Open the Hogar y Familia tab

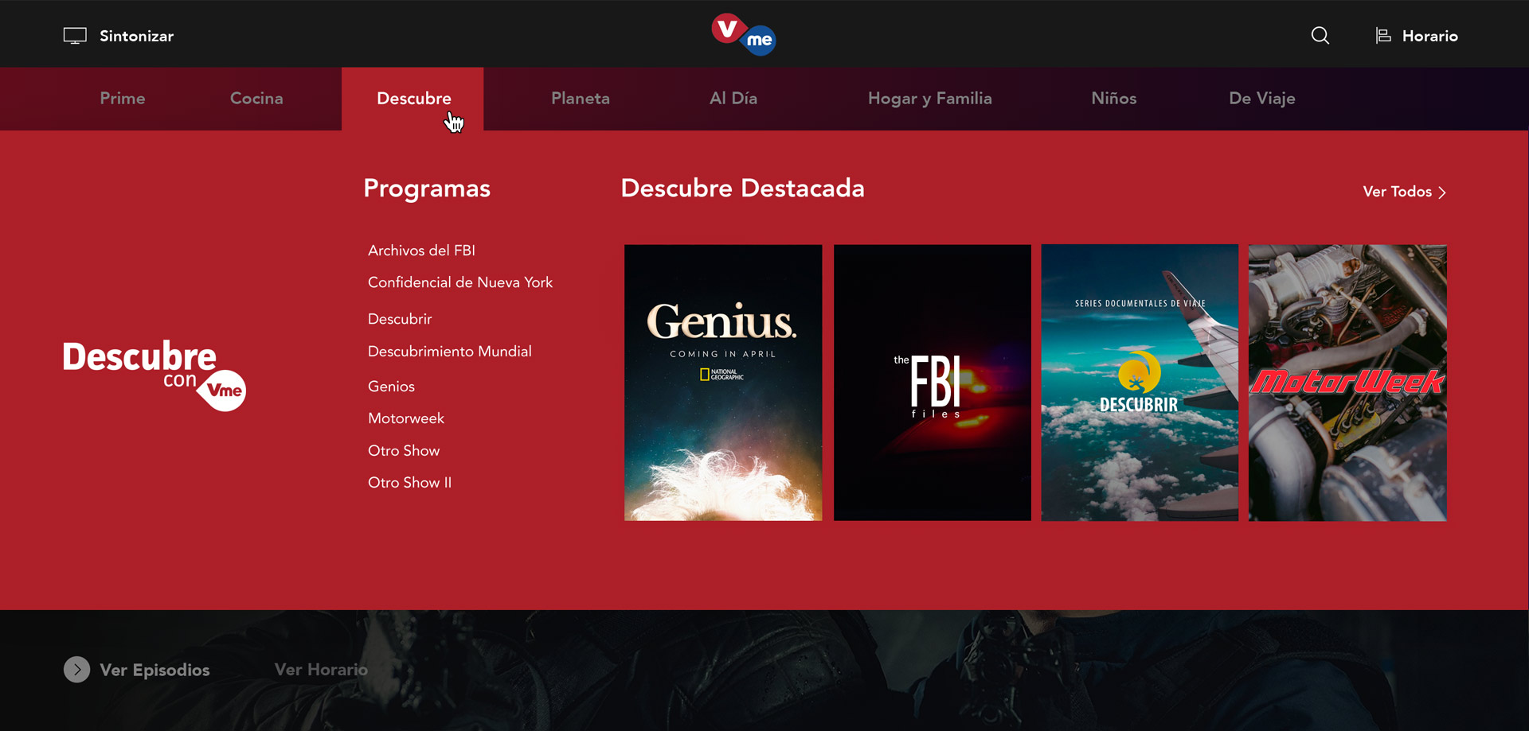pos(929,99)
